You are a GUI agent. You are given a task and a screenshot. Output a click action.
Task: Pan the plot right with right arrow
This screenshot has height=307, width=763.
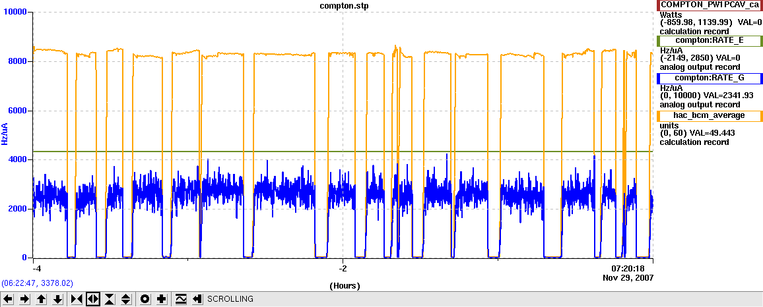click(x=25, y=299)
